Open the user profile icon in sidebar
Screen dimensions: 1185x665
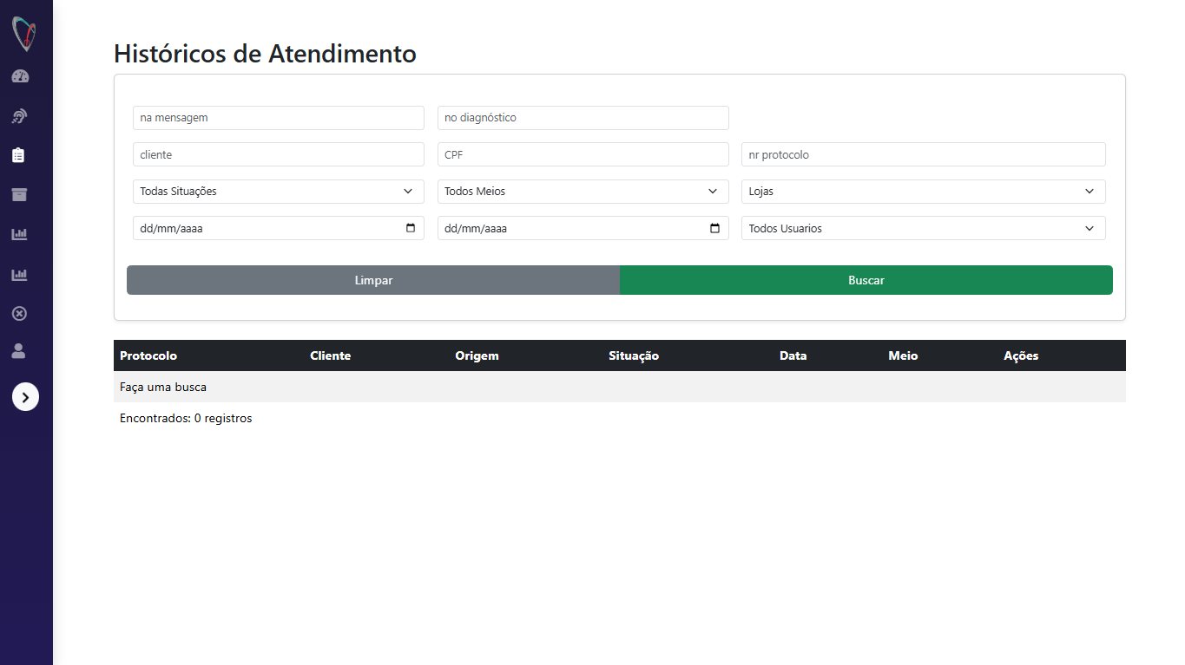click(x=19, y=351)
